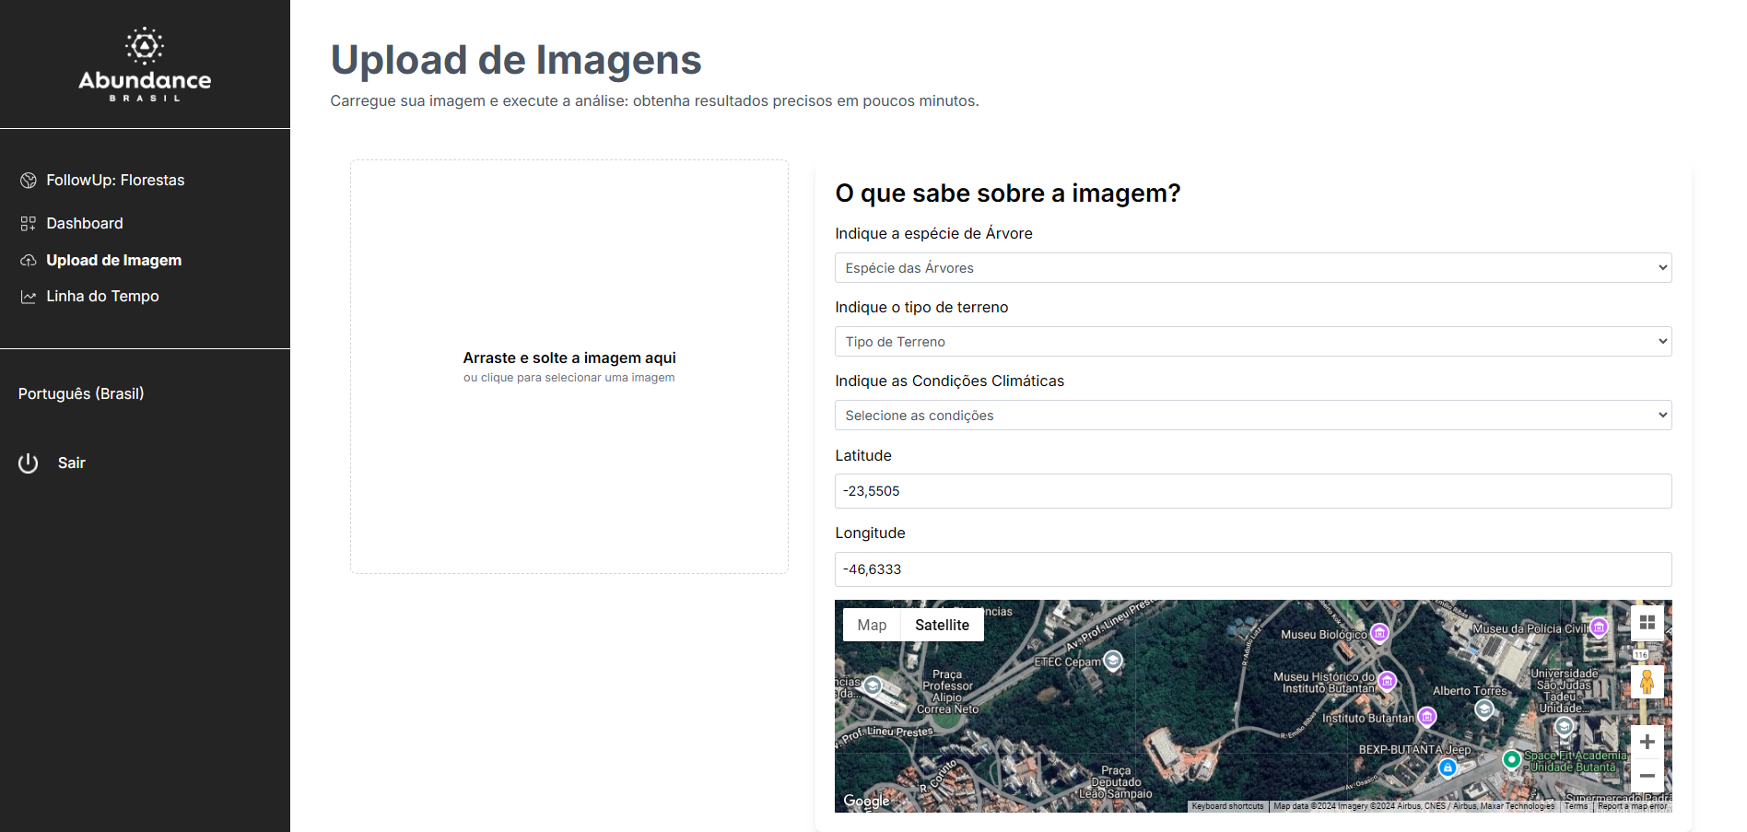The height and width of the screenshot is (832, 1747).
Task: Open Linha do Tempo page
Action: pyautogui.click(x=102, y=297)
